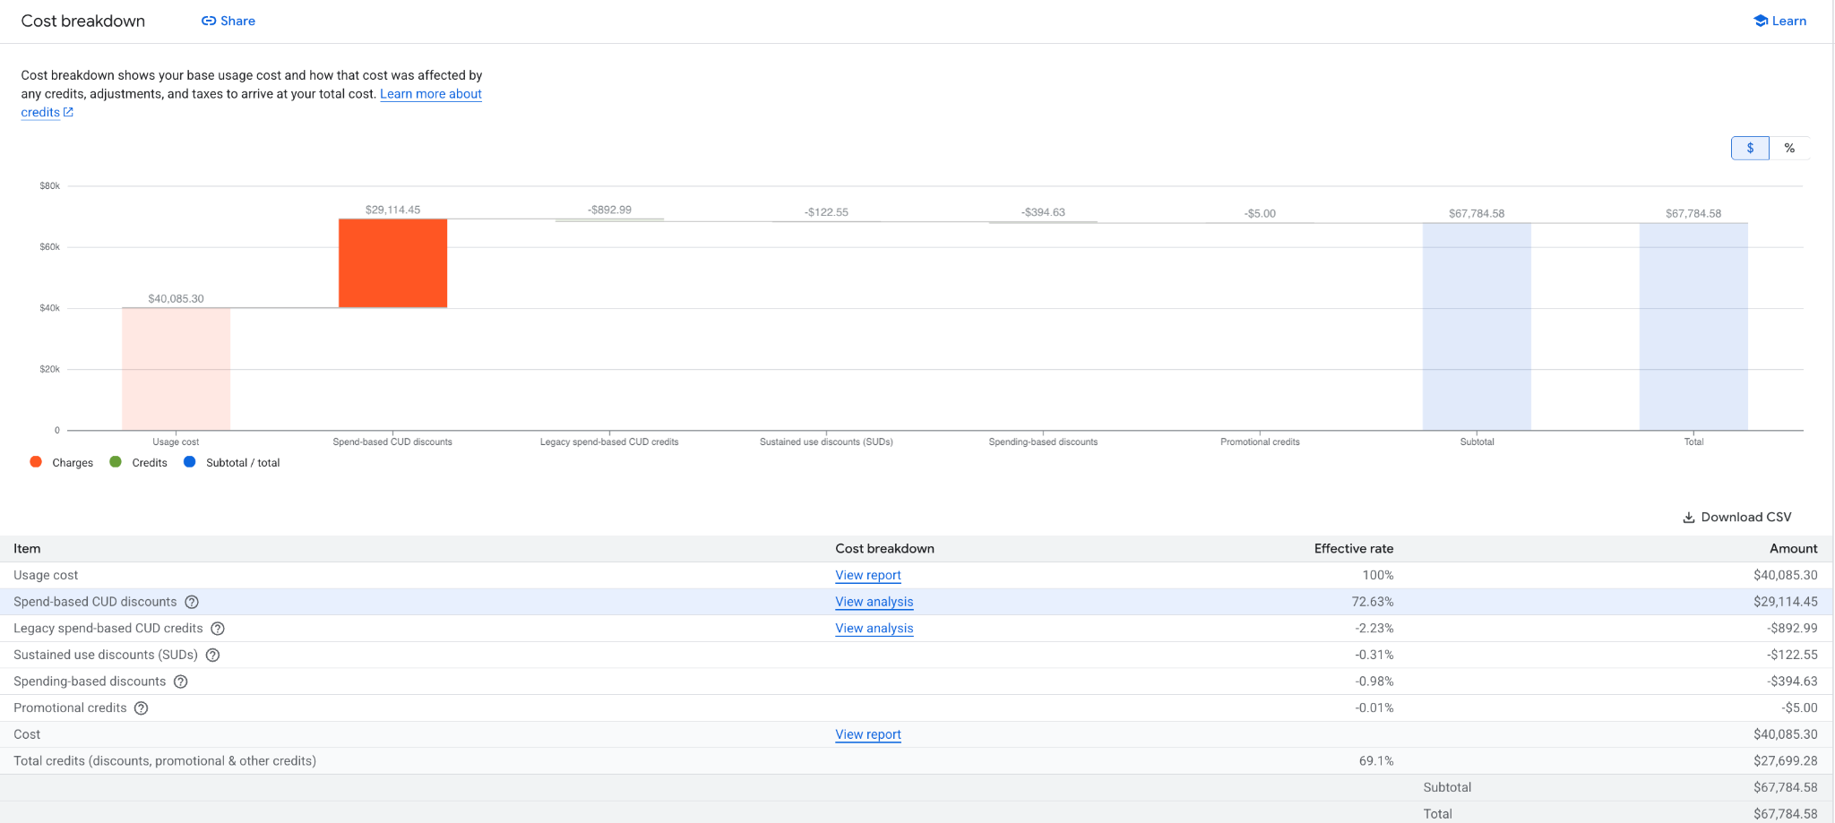Select the dollar display toggle
Viewport: 1835px width, 823px height.
[x=1749, y=148]
